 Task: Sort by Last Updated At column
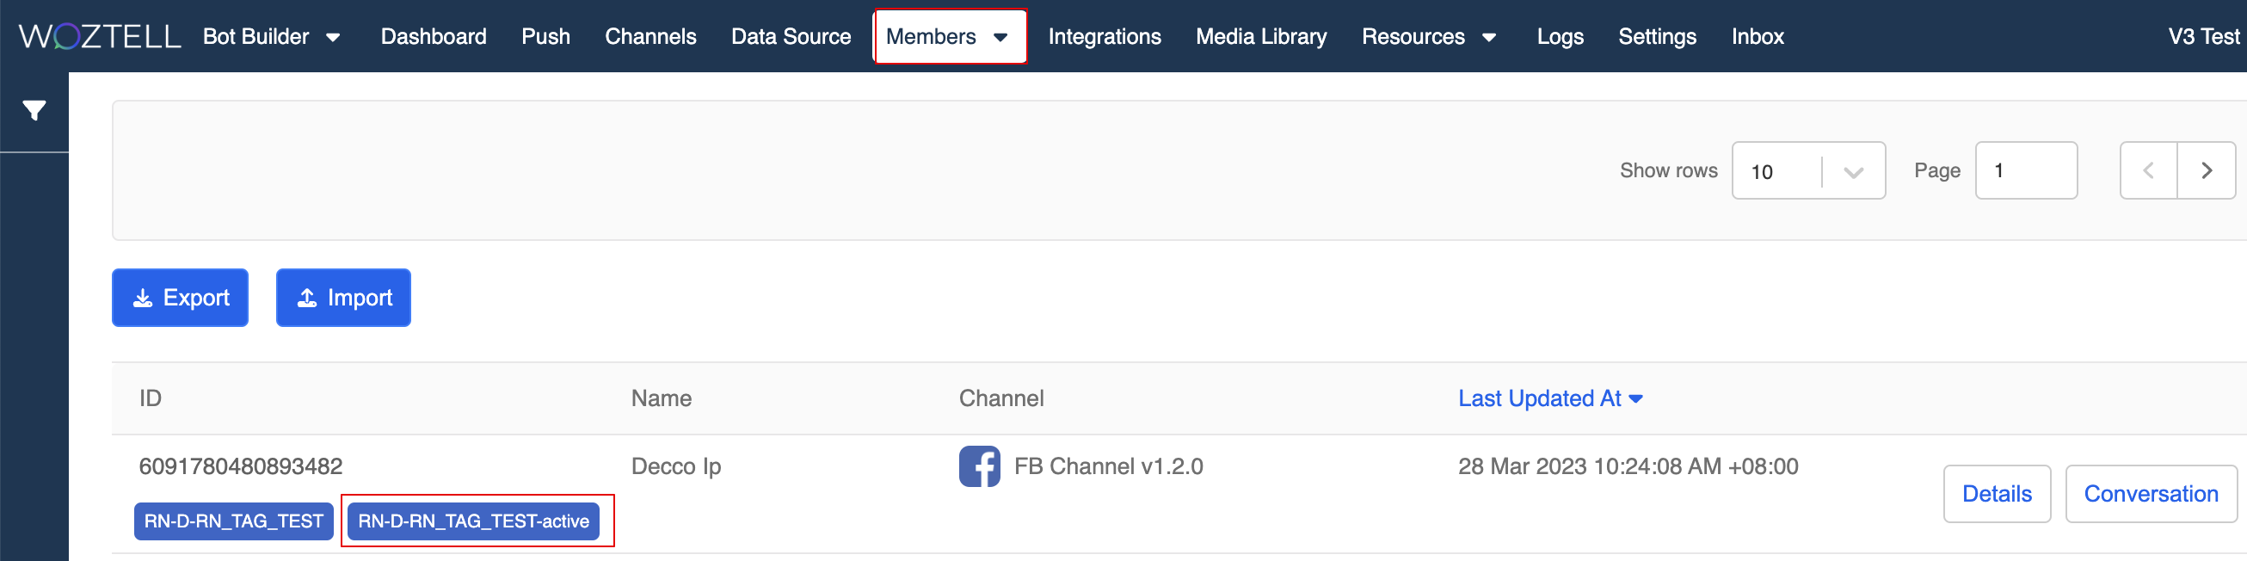click(x=1549, y=398)
